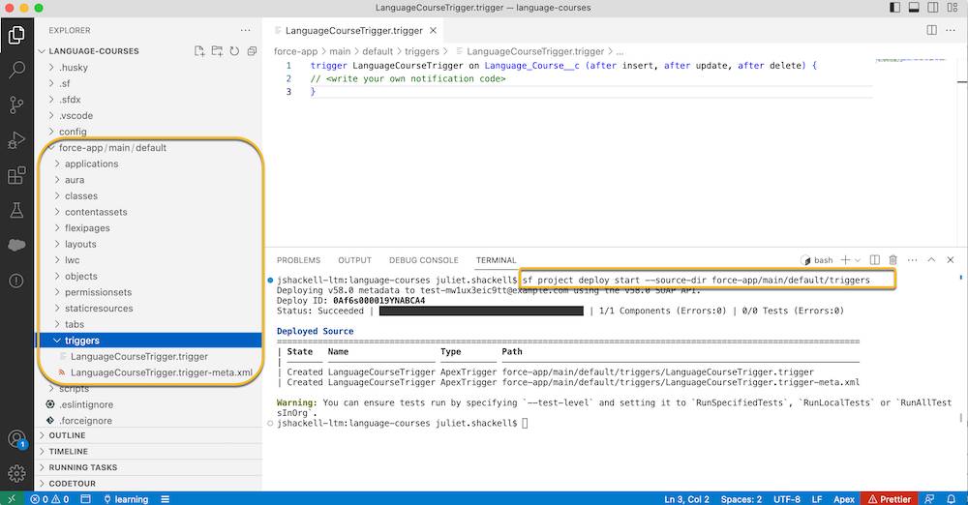Toggle primary side bar in title bar
The height and width of the screenshot is (505, 968).
click(x=895, y=8)
